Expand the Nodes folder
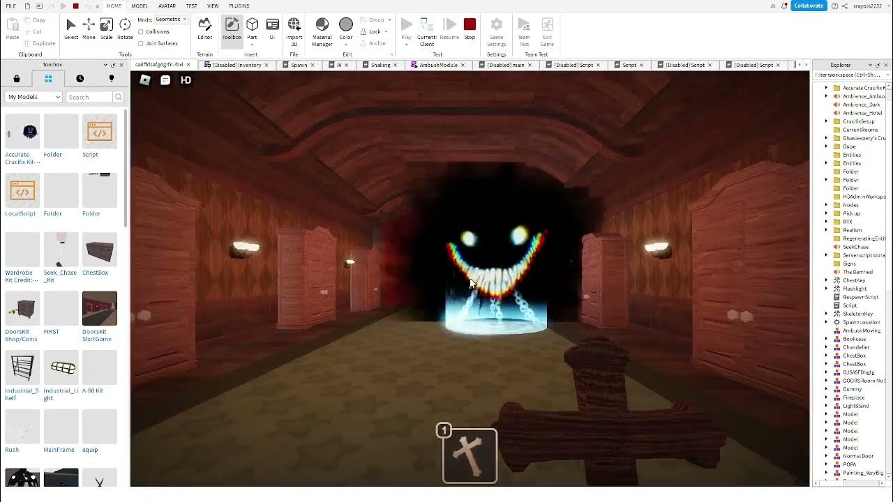 (x=827, y=205)
